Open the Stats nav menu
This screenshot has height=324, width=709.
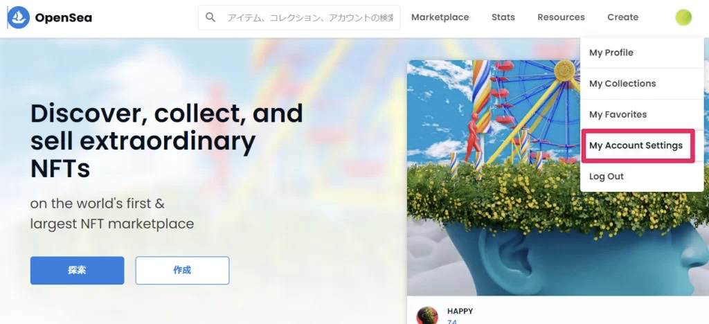pyautogui.click(x=503, y=17)
